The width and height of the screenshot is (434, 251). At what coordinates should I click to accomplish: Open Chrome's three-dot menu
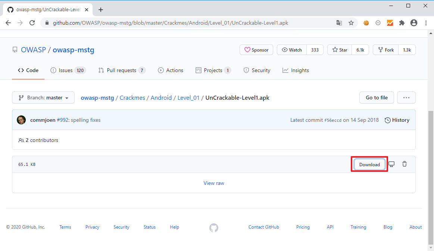click(x=426, y=23)
